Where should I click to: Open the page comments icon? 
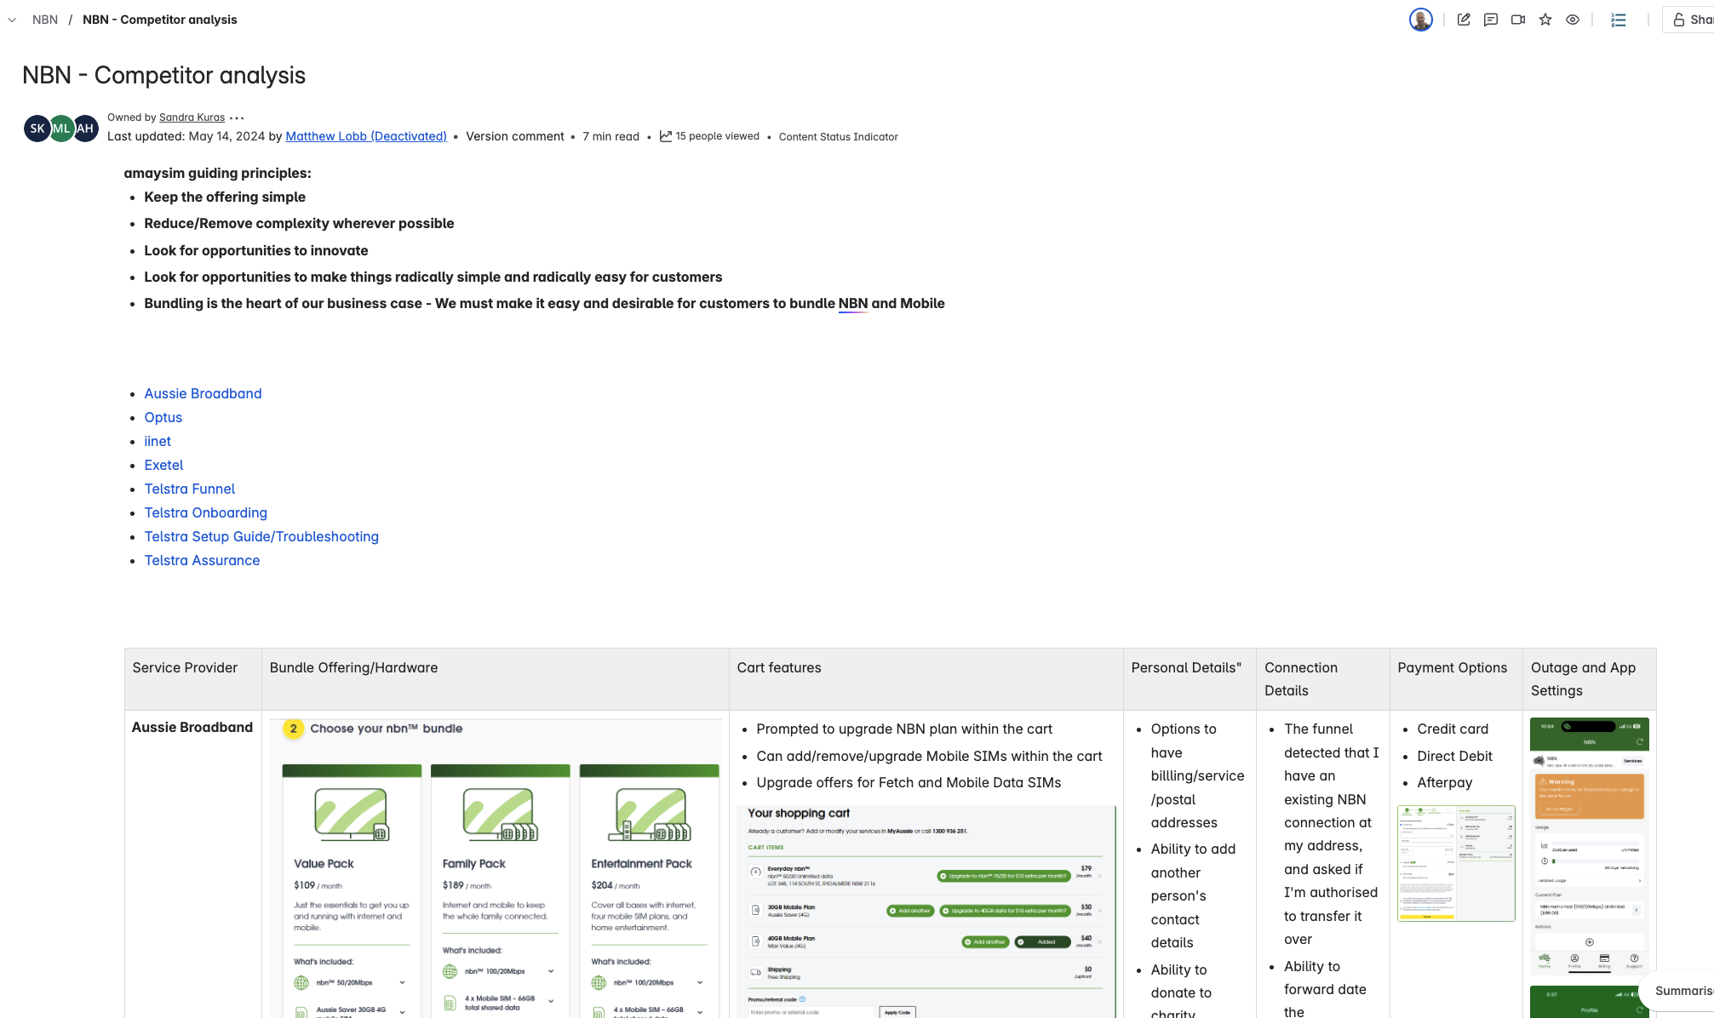pyautogui.click(x=1491, y=20)
